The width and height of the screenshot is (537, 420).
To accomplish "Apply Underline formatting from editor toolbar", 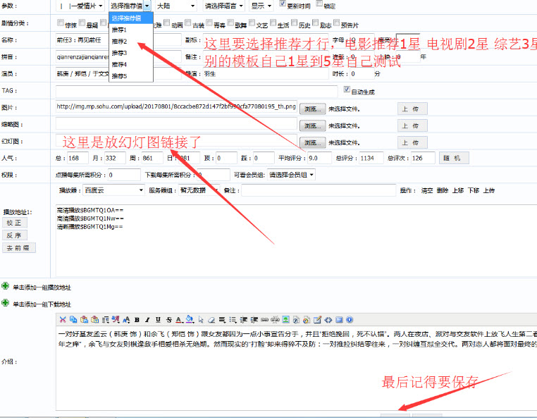I will point(158,320).
